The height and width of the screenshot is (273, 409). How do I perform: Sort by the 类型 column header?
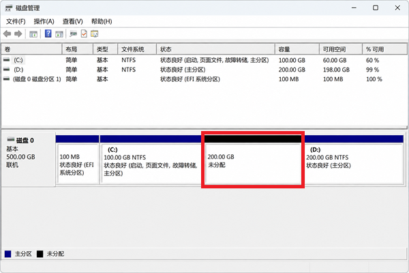coord(106,49)
